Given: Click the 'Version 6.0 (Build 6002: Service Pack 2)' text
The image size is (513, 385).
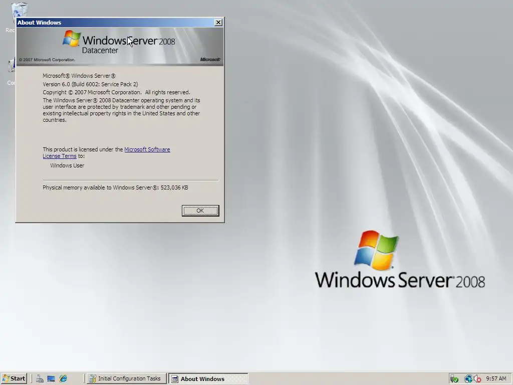Looking at the screenshot, I should click(x=90, y=84).
